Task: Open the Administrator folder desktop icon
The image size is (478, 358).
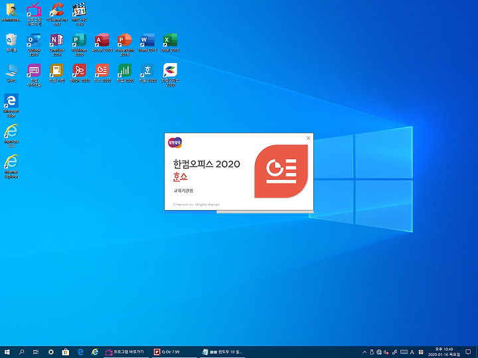Action: tap(11, 12)
